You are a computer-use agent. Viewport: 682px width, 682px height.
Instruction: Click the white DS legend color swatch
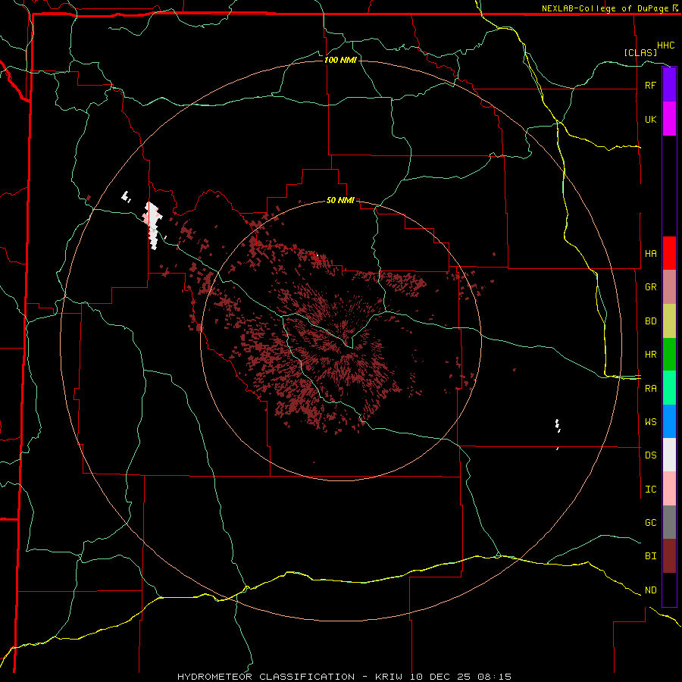coord(669,455)
